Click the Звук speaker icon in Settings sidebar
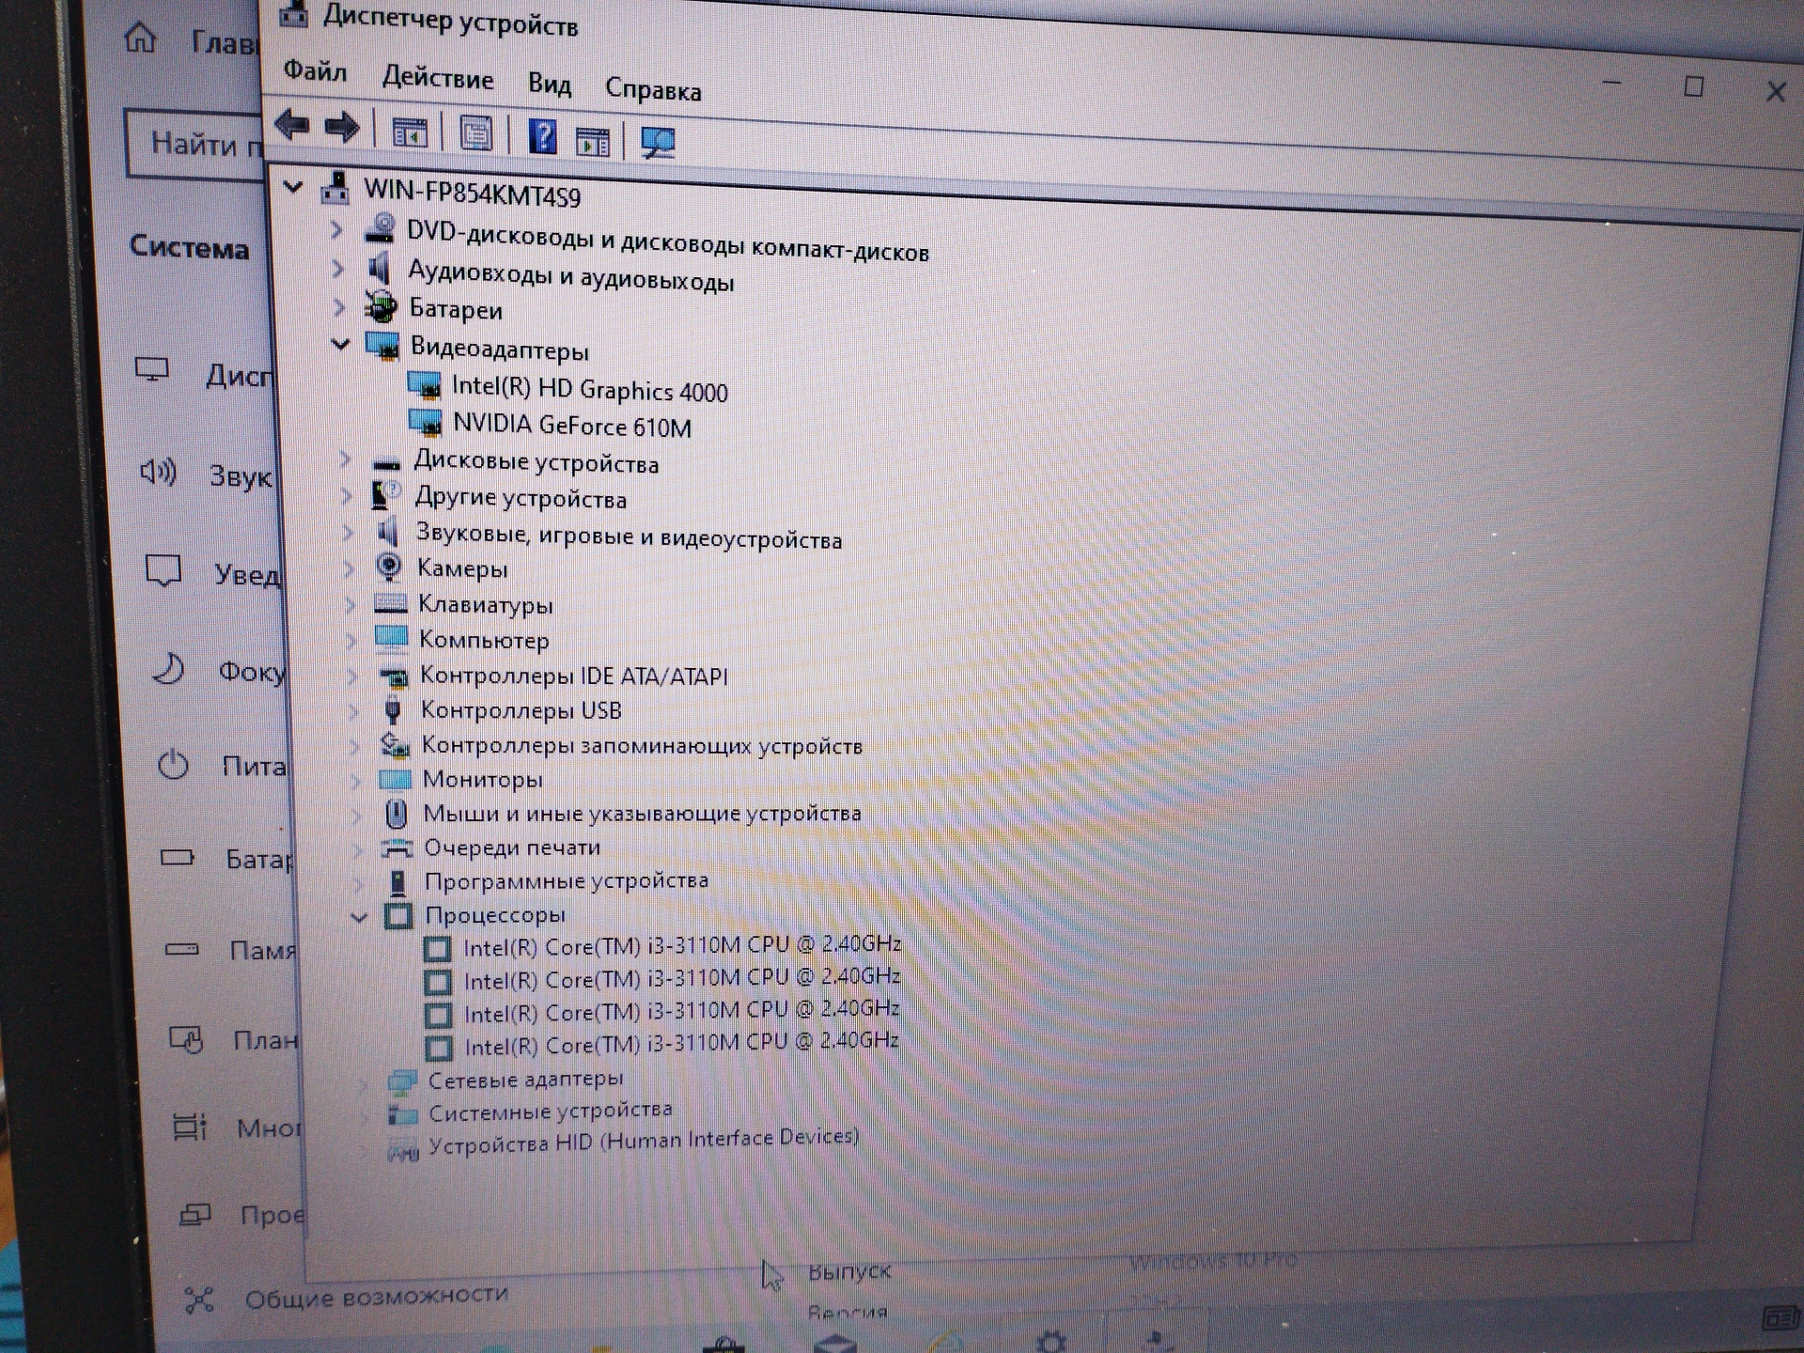The image size is (1804, 1353). 158,472
